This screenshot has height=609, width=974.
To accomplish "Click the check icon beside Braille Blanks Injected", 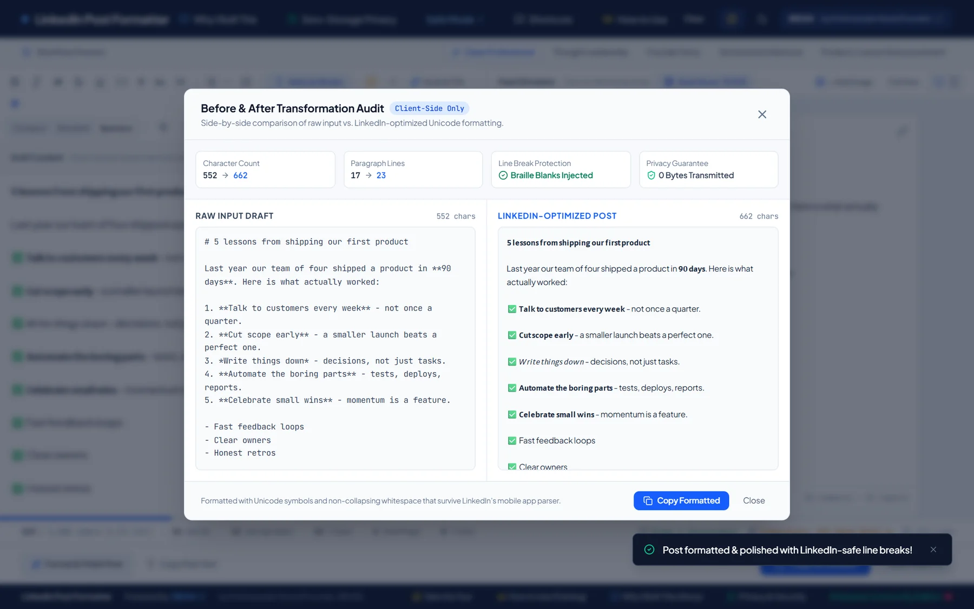I will coord(503,175).
